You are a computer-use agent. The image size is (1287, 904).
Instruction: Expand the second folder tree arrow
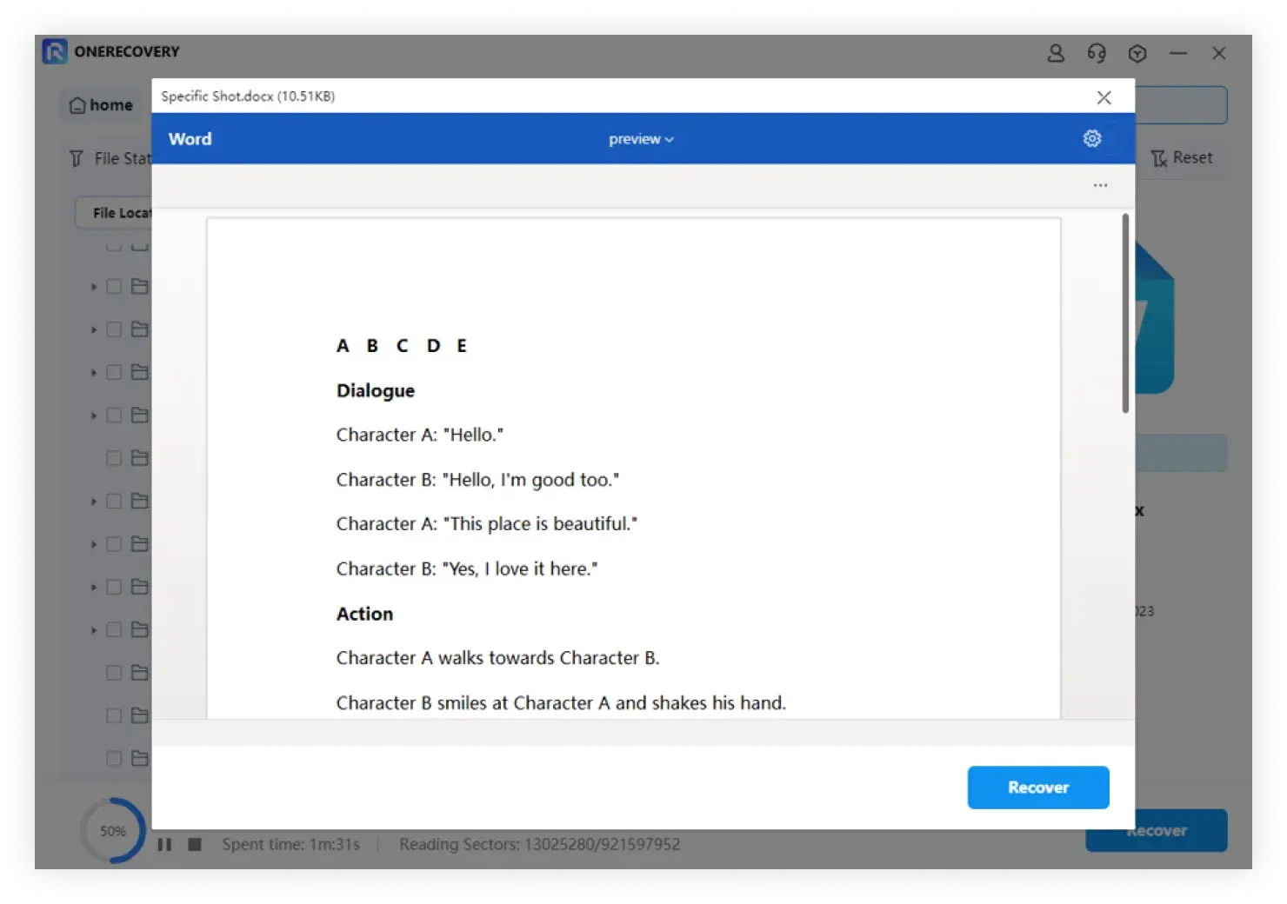pyautogui.click(x=94, y=329)
